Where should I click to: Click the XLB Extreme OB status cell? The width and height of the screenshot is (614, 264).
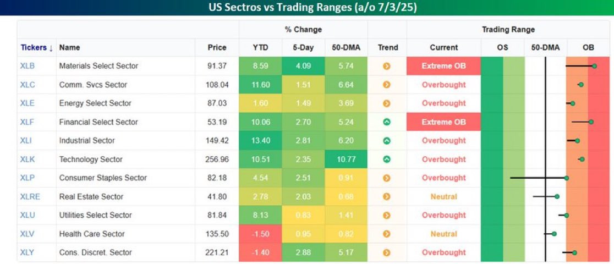tap(443, 66)
